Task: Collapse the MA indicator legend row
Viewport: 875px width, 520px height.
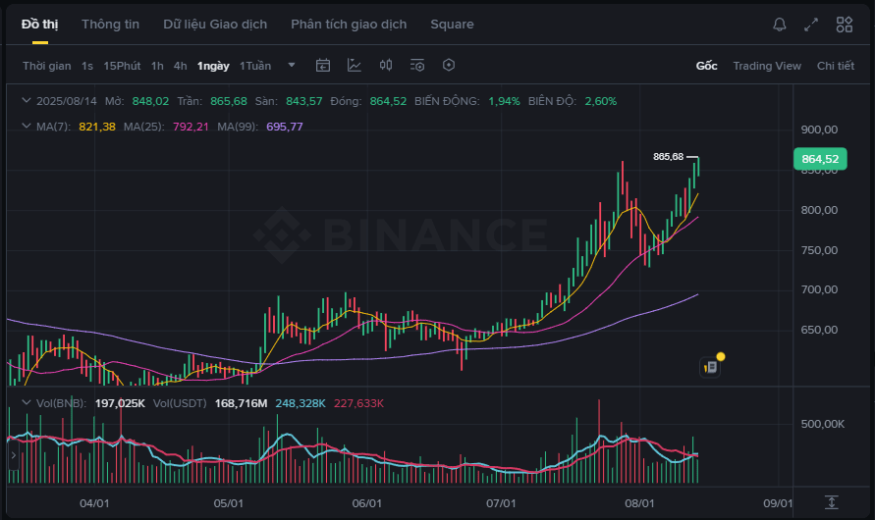Action: [x=27, y=127]
